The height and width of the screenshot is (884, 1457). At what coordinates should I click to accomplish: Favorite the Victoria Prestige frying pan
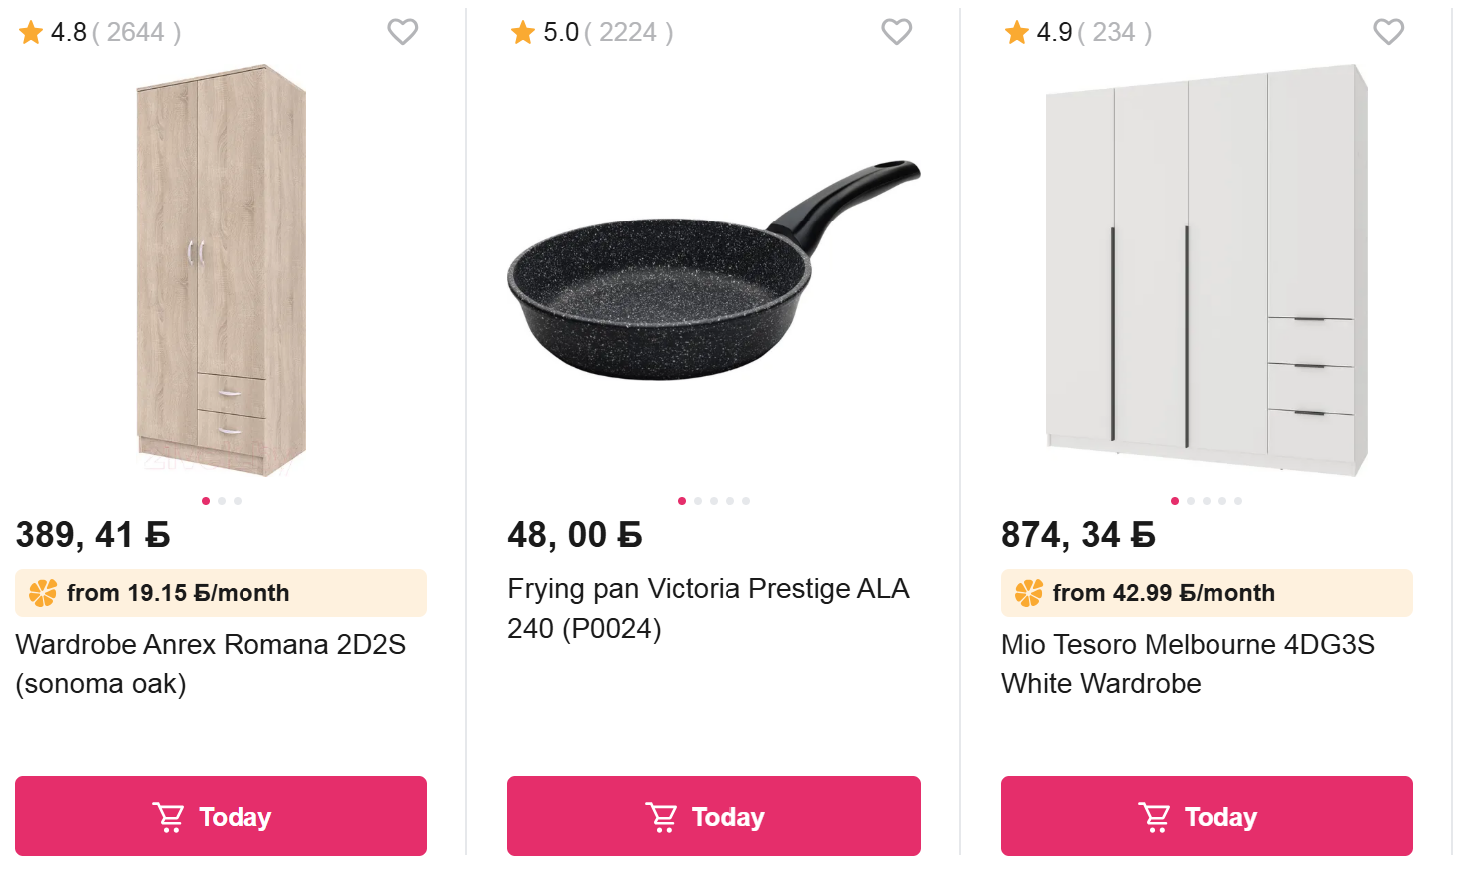[897, 32]
